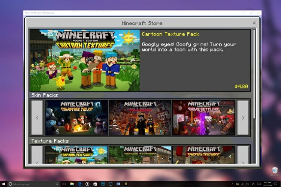The height and width of the screenshot is (187, 281).
Task: Open the Campfire Tales skin pack
Action: tap(76, 117)
